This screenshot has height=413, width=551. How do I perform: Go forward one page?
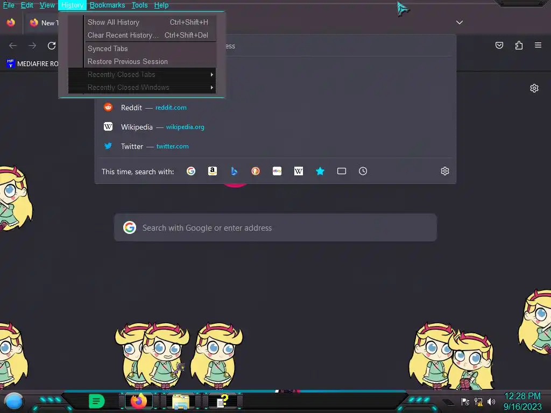click(32, 45)
